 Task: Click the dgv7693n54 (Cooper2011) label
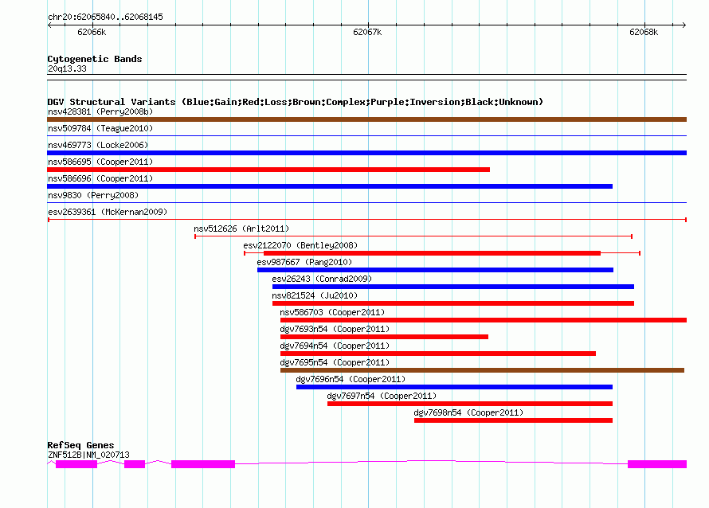335,329
